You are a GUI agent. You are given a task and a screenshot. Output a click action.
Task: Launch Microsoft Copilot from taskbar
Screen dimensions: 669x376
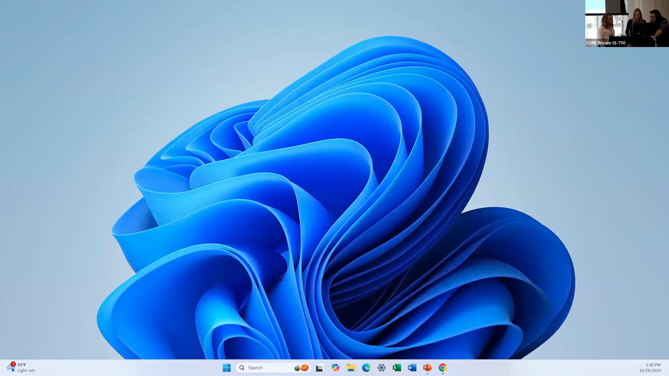click(335, 368)
